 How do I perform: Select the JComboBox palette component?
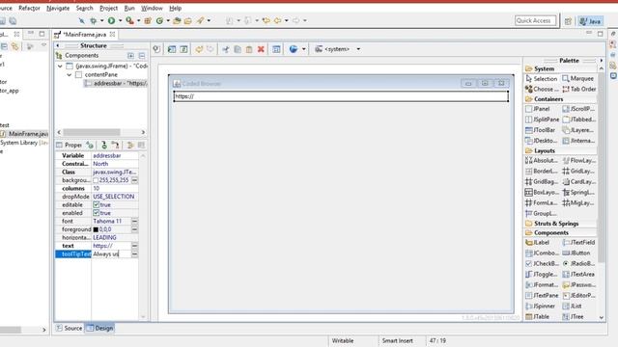pyautogui.click(x=542, y=253)
